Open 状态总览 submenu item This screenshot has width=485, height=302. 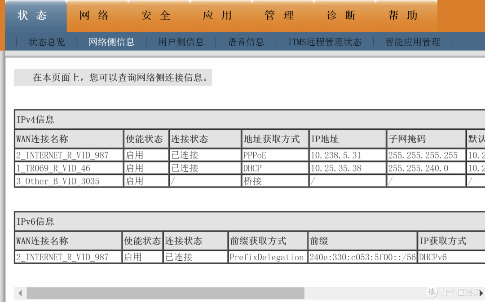tap(47, 42)
